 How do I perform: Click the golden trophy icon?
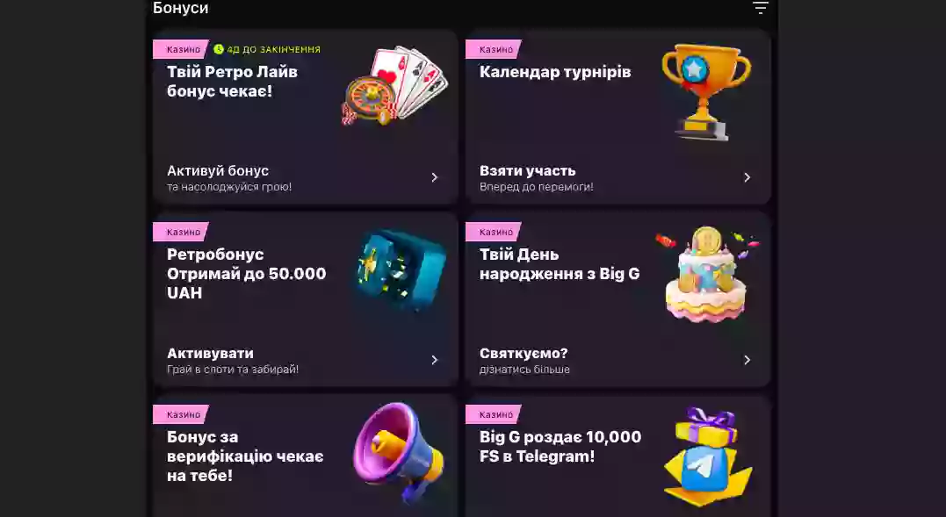click(706, 91)
